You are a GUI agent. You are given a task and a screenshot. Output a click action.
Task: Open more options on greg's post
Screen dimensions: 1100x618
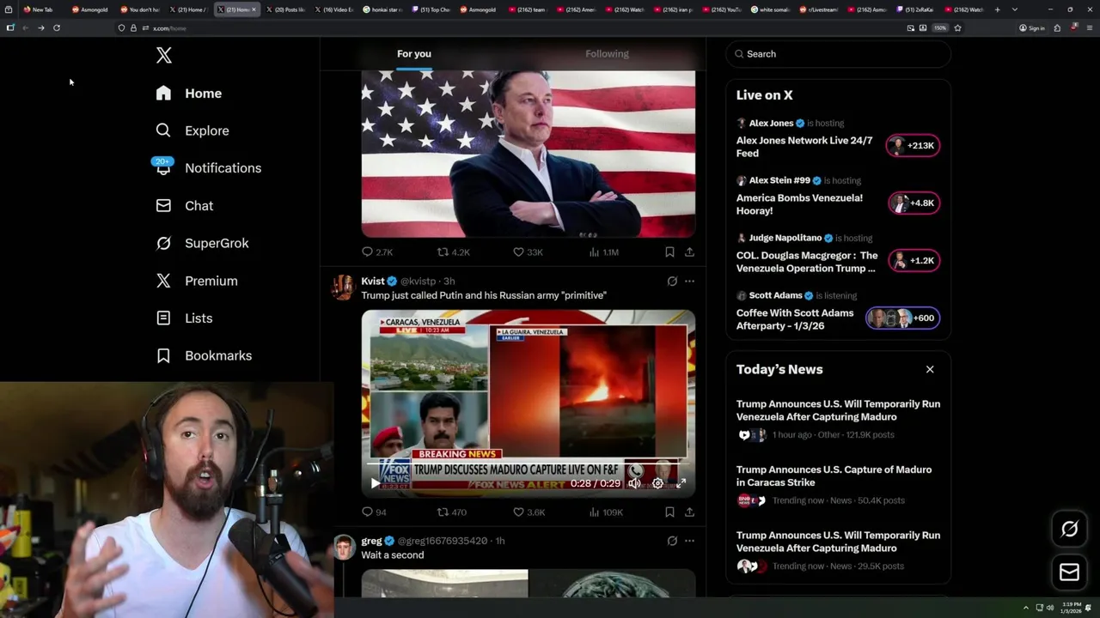coord(689,541)
